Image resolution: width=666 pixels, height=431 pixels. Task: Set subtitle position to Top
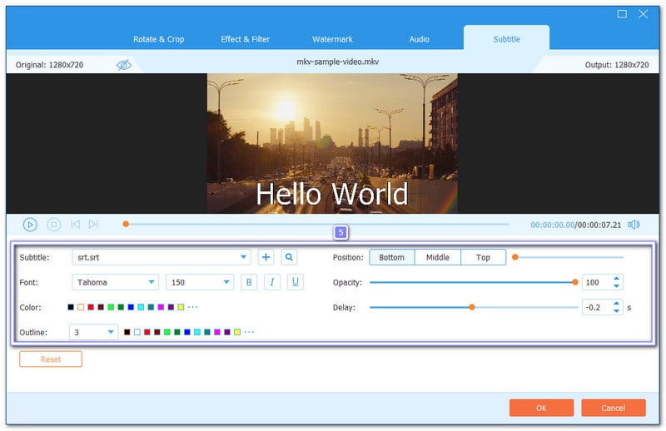[x=483, y=257]
